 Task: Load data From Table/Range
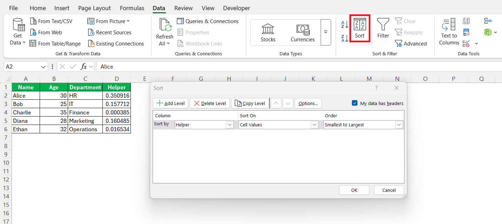click(55, 44)
